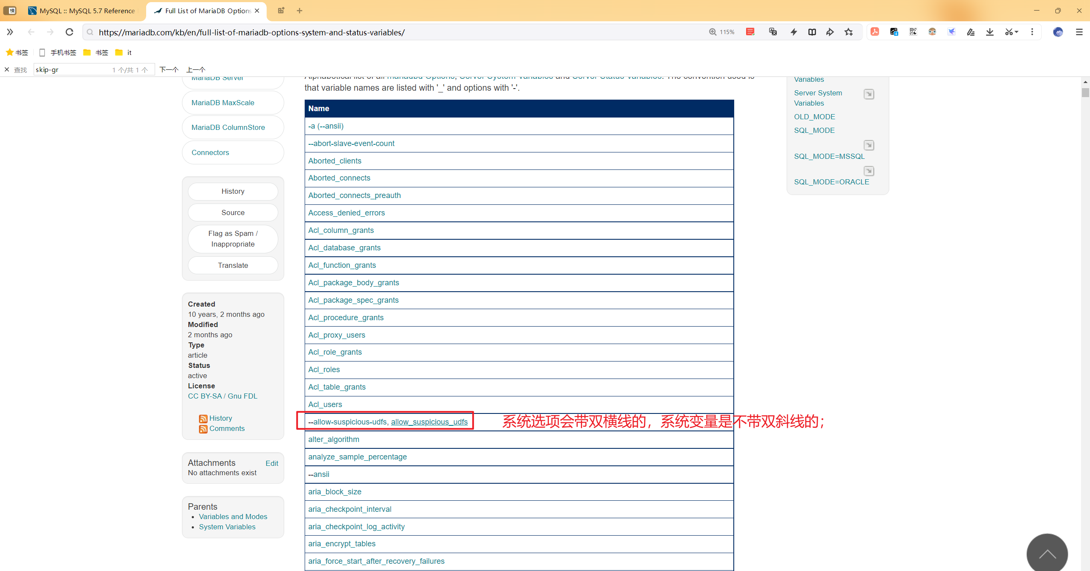
Task: Open the vertical three-dots extensions menu
Action: (1032, 32)
